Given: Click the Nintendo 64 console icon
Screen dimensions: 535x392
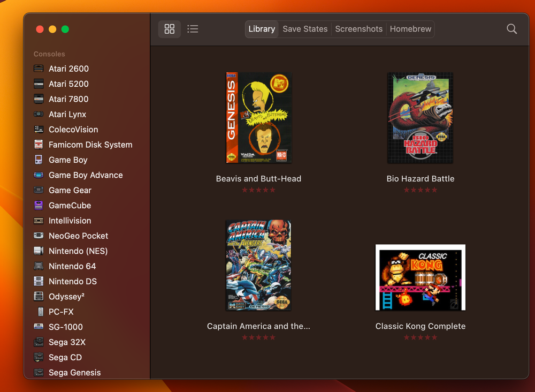Looking at the screenshot, I should pos(39,266).
